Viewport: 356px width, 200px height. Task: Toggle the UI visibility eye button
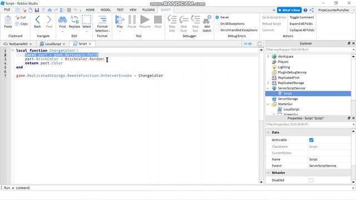pos(248,44)
